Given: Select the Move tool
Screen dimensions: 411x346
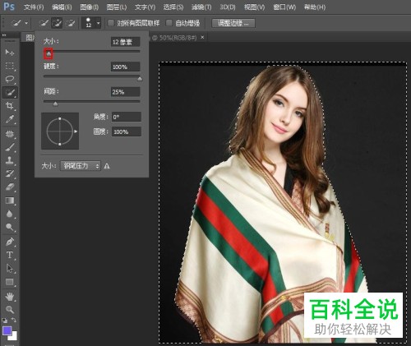Looking at the screenshot, I should point(10,52).
